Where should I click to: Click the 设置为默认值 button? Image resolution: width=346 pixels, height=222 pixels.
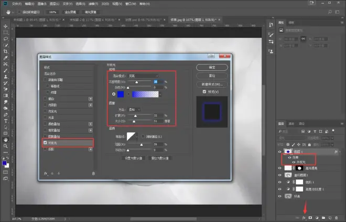click(x=134, y=158)
